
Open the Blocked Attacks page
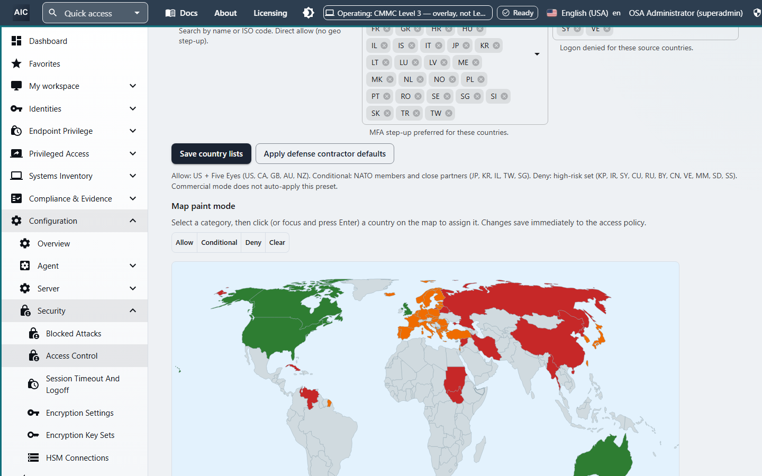(75, 333)
